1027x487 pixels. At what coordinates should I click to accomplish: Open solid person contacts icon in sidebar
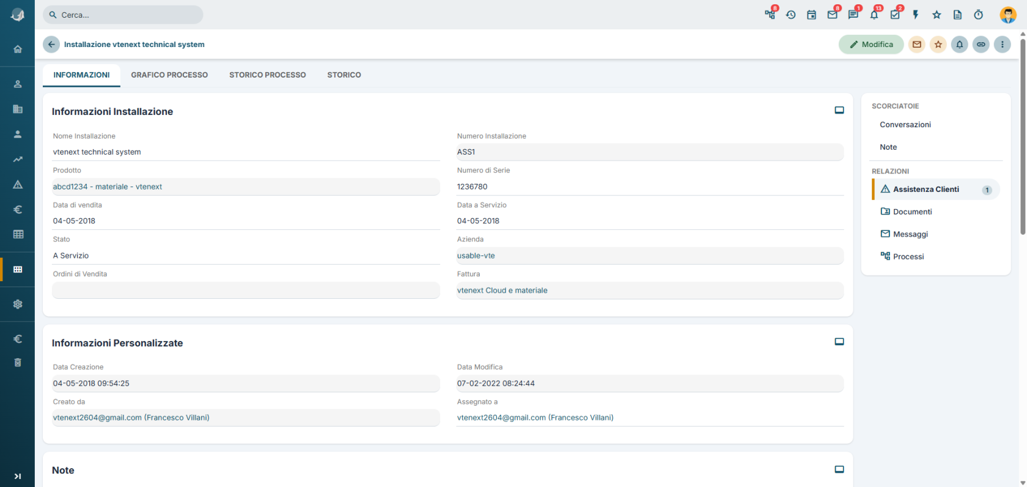18,134
